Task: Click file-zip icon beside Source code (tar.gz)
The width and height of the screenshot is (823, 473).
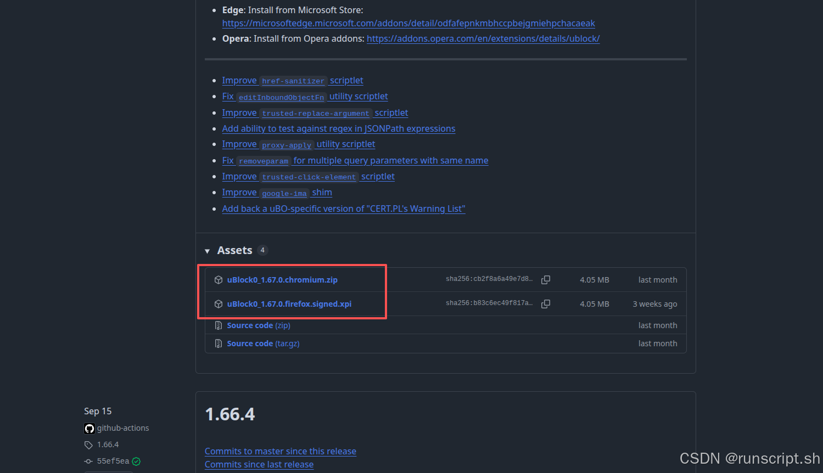Action: [219, 344]
